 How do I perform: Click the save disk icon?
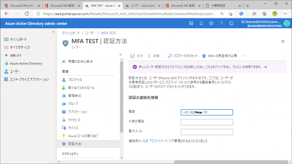pyautogui.click(x=132, y=56)
